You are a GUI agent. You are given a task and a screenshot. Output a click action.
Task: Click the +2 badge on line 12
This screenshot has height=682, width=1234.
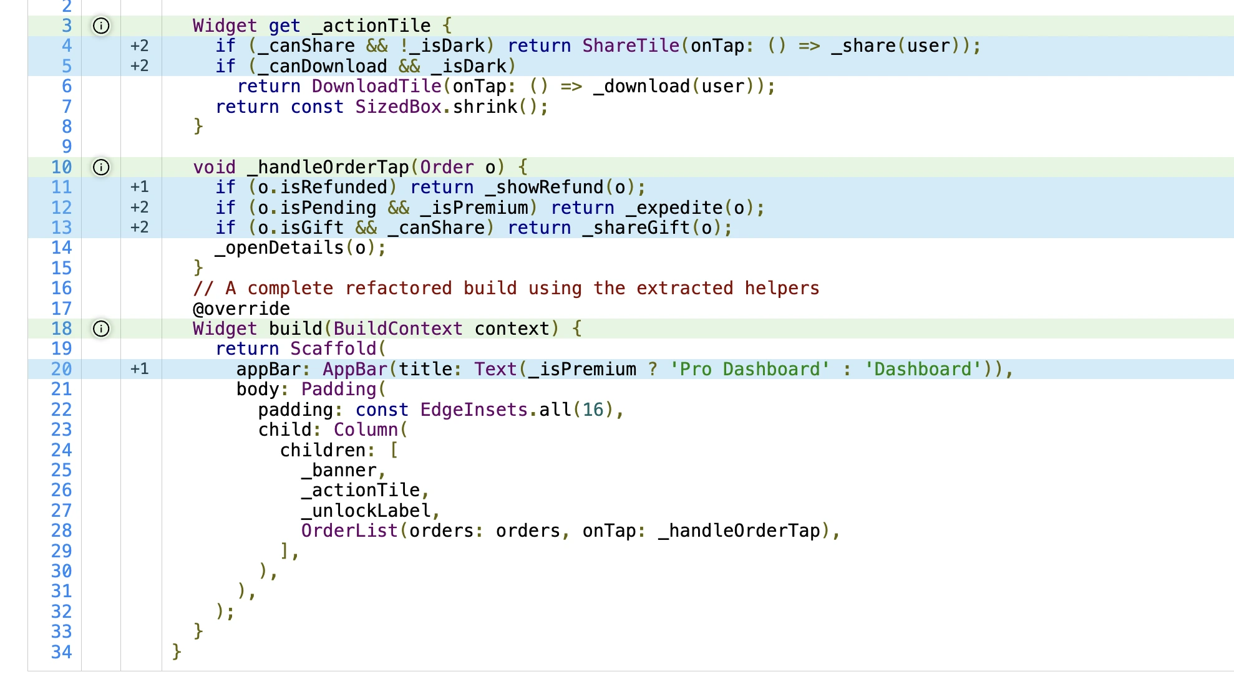[x=140, y=208]
